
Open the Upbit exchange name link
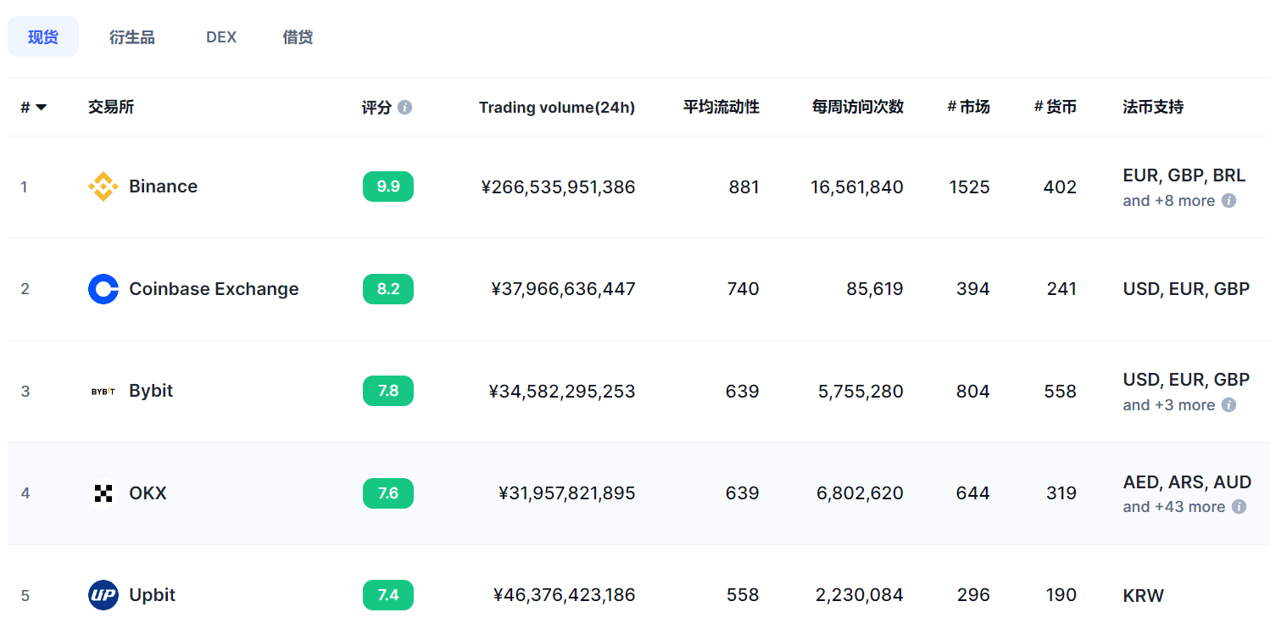point(152,595)
